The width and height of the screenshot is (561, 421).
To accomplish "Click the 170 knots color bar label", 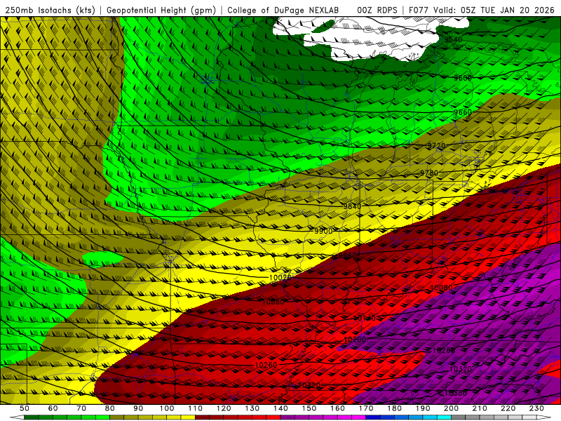I will (366, 408).
